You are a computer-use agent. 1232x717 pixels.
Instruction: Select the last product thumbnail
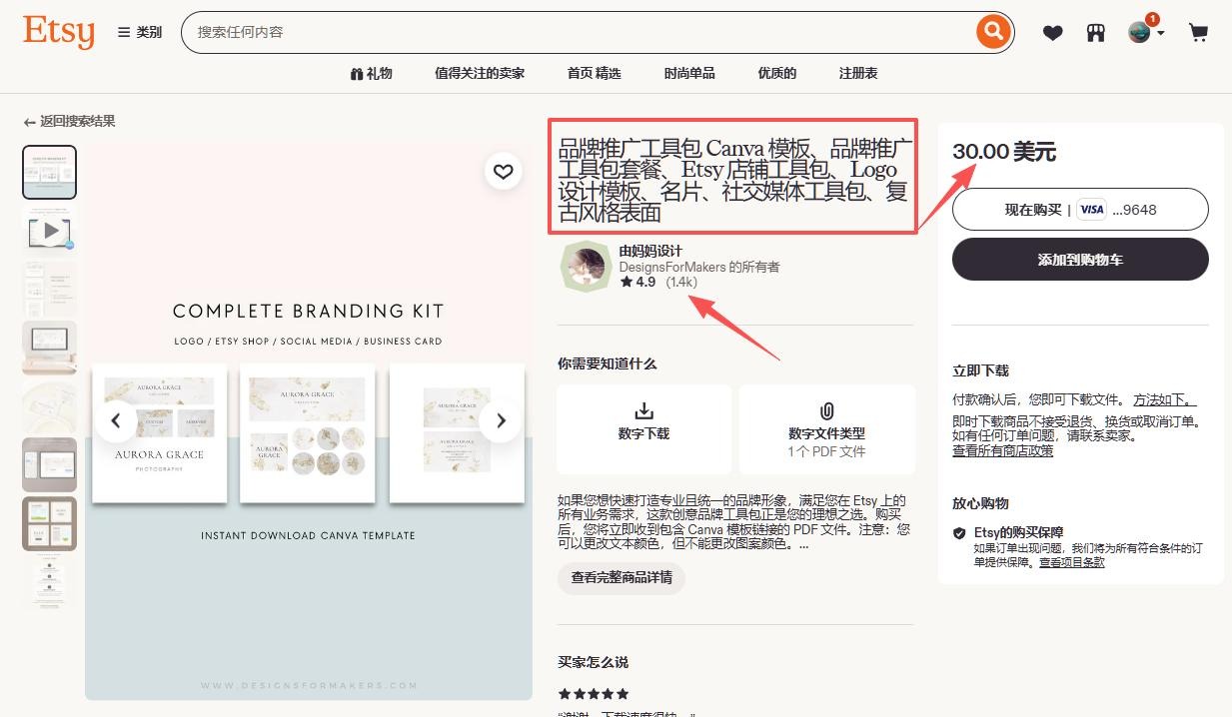point(50,581)
